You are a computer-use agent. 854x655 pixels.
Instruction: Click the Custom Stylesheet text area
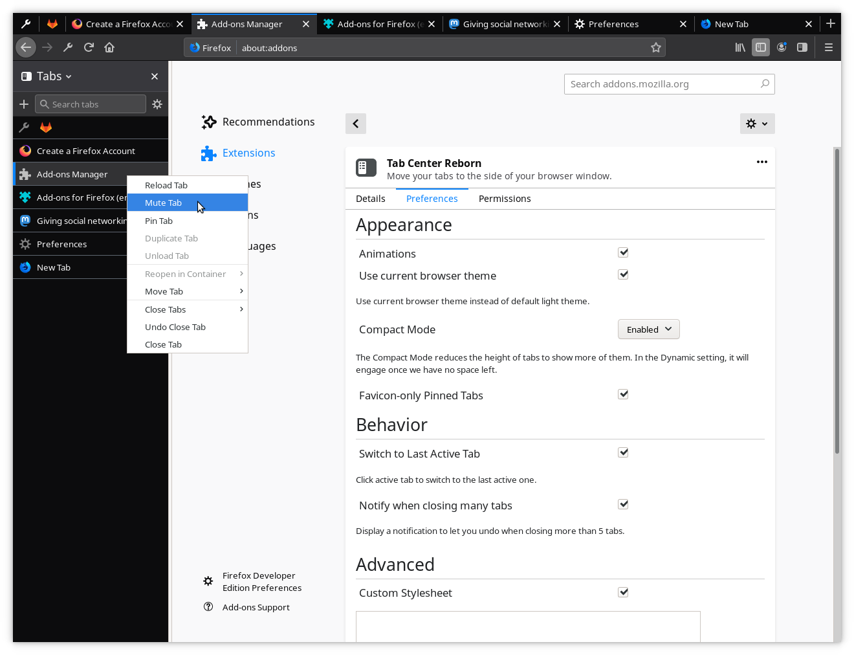528,627
